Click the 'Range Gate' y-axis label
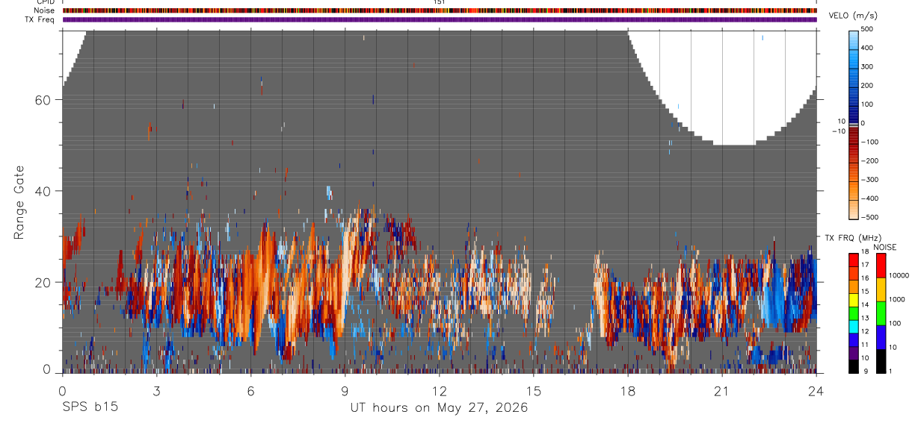This screenshot has width=918, height=423. click(19, 202)
